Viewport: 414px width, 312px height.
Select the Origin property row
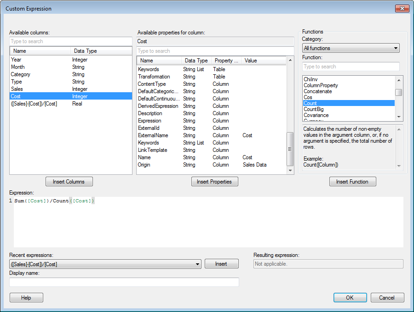coord(144,165)
